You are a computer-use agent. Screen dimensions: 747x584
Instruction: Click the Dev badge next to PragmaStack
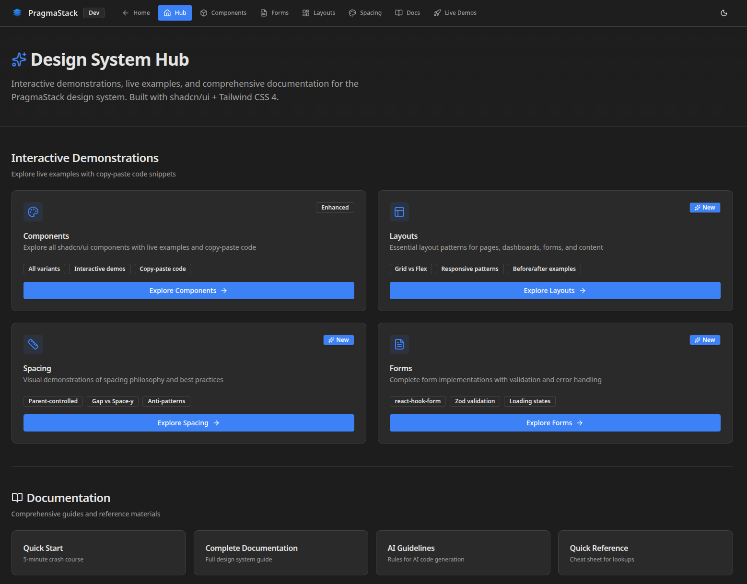point(93,12)
